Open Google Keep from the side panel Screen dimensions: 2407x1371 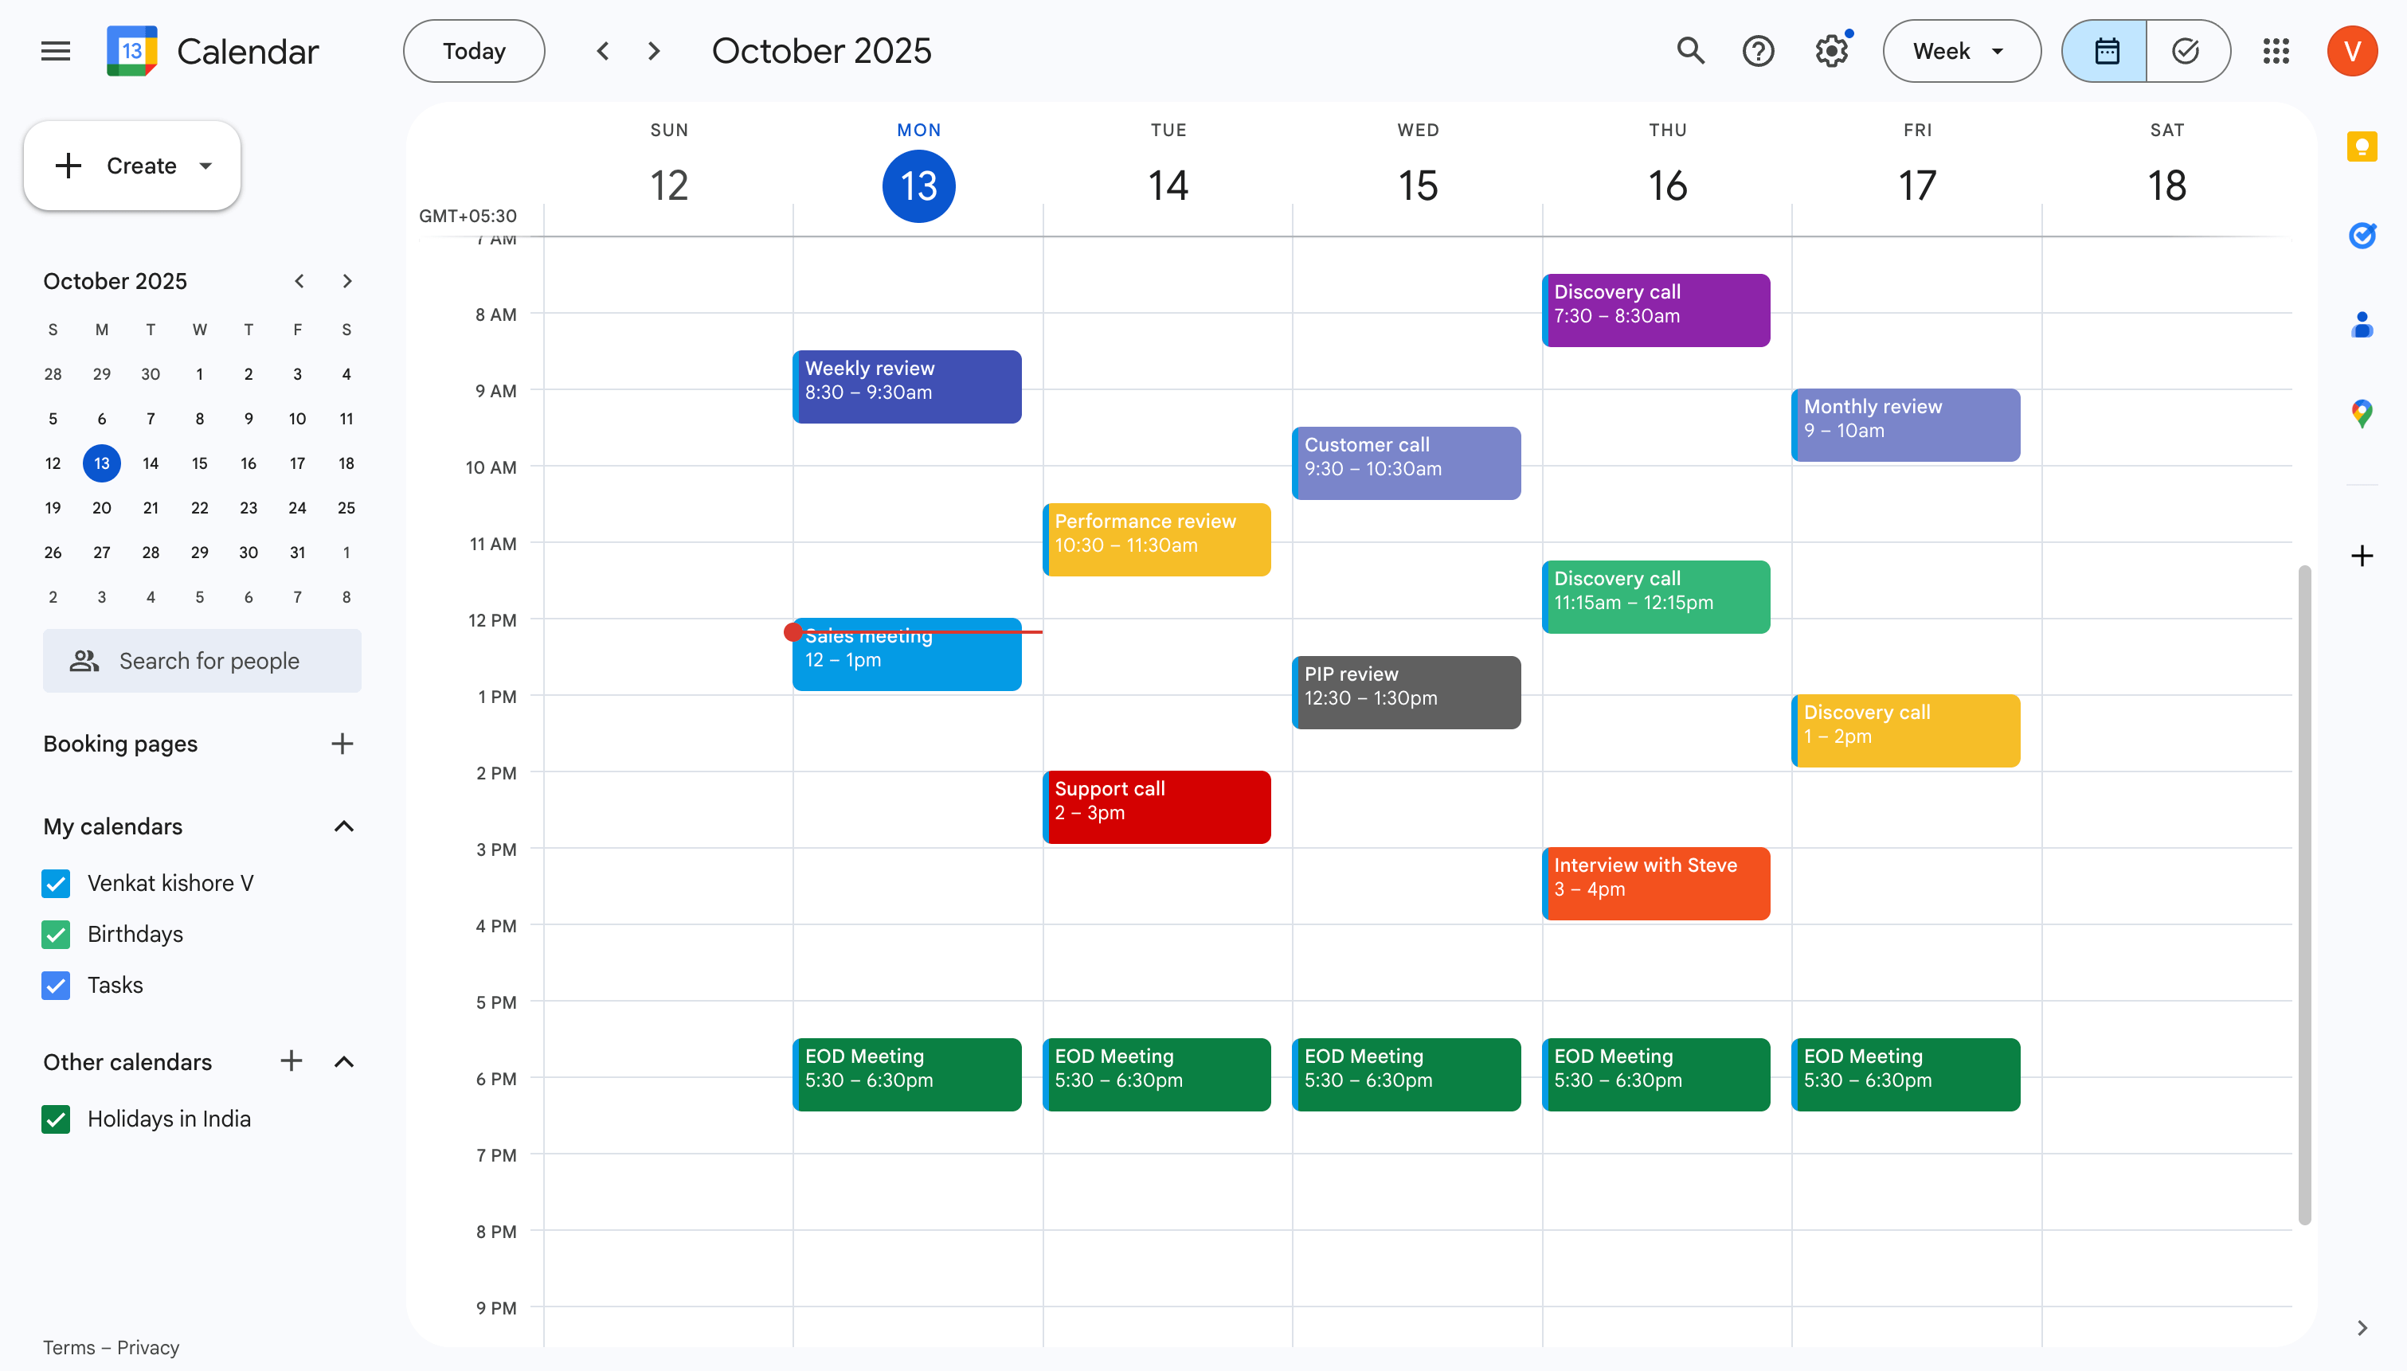point(2362,146)
